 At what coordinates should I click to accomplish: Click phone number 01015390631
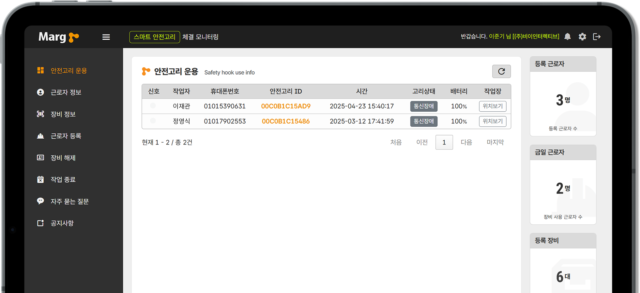(225, 106)
